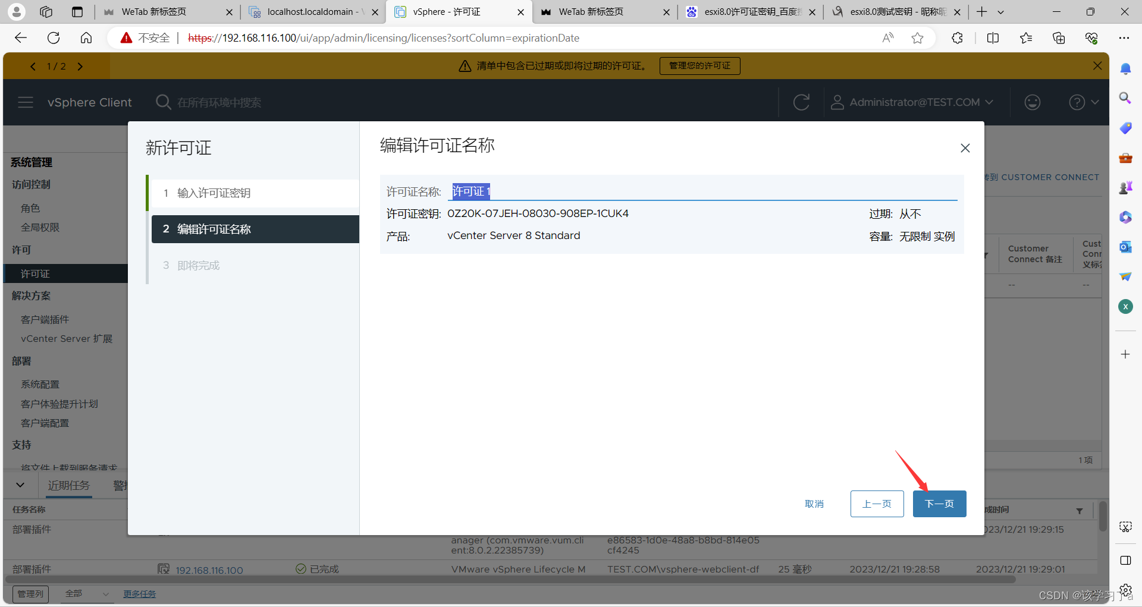The height and width of the screenshot is (607, 1142).
Task: Toggle read aloud icon in address bar
Action: 888,38
